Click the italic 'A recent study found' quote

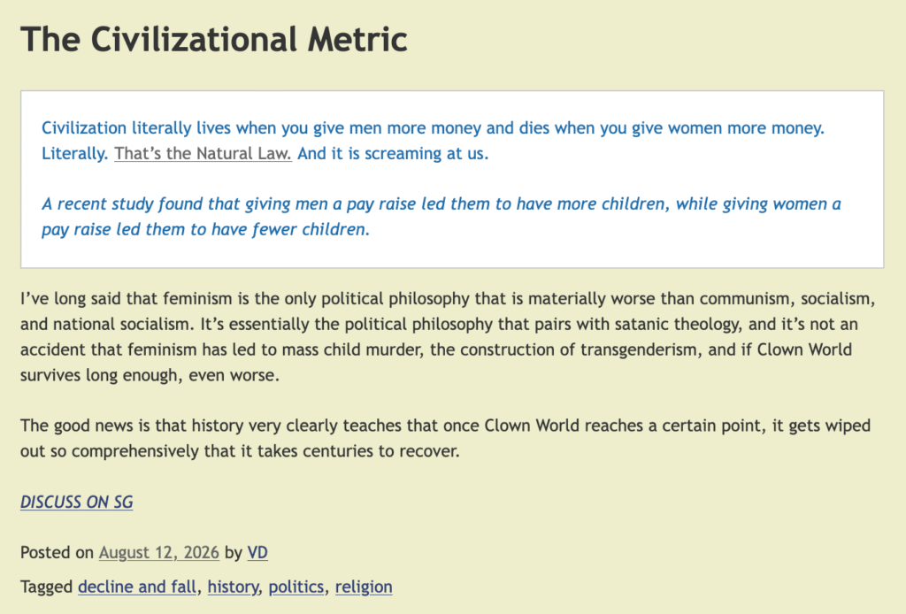[441, 217]
